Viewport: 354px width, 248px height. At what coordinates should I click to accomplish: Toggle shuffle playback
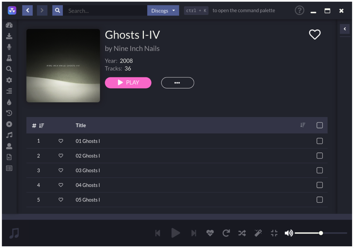point(242,233)
